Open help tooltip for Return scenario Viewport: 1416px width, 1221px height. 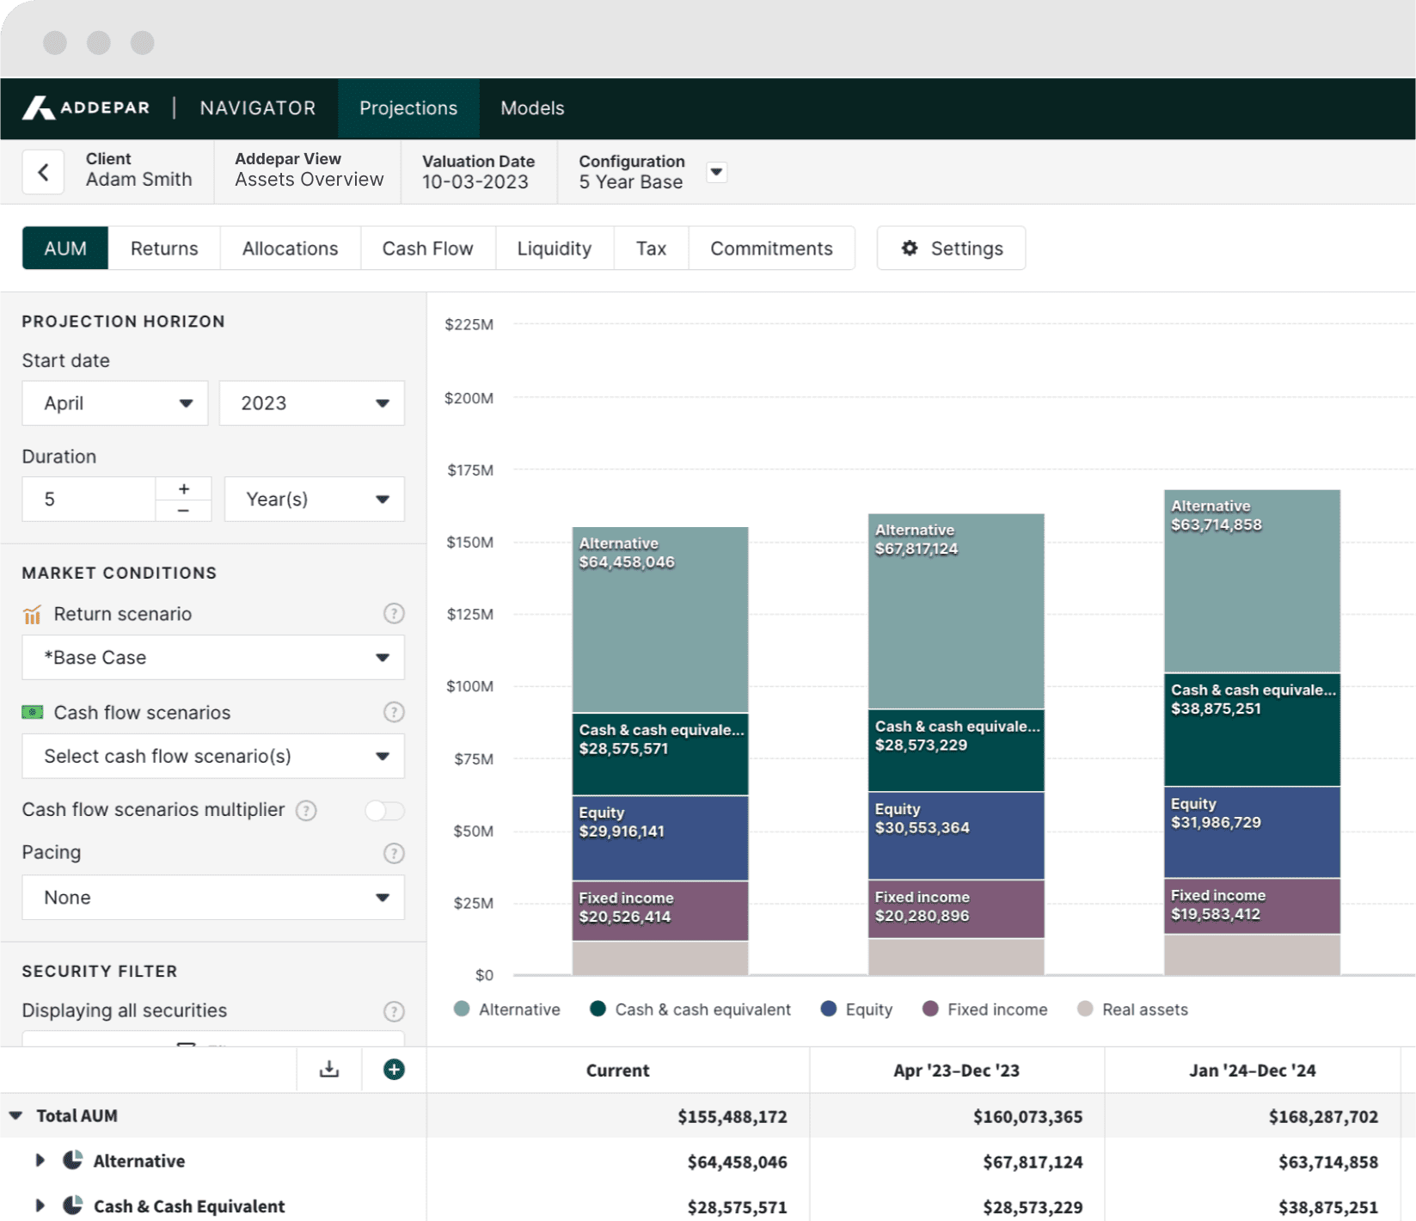[394, 614]
